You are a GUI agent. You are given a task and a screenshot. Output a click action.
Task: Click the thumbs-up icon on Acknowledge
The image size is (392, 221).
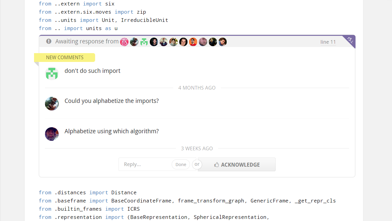pos(217,165)
